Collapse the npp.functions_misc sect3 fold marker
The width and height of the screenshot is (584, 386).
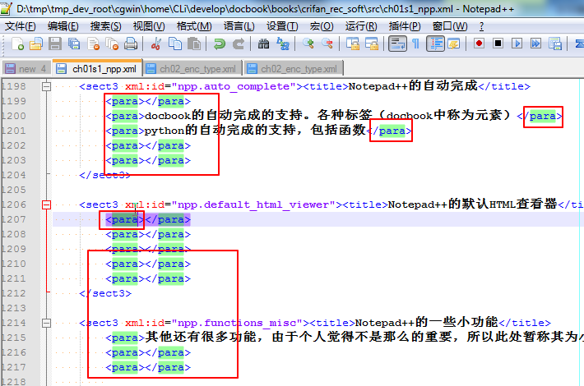coord(46,323)
